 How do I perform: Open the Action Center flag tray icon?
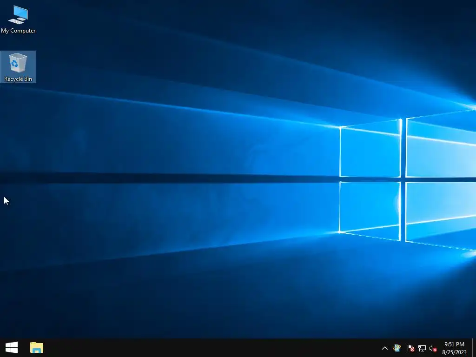(x=410, y=348)
